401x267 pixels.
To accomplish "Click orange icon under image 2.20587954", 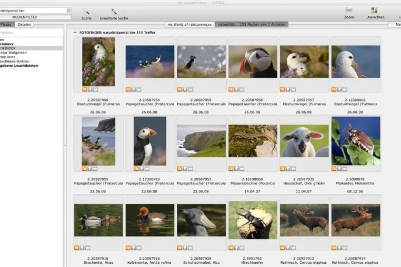I will (x=128, y=89).
